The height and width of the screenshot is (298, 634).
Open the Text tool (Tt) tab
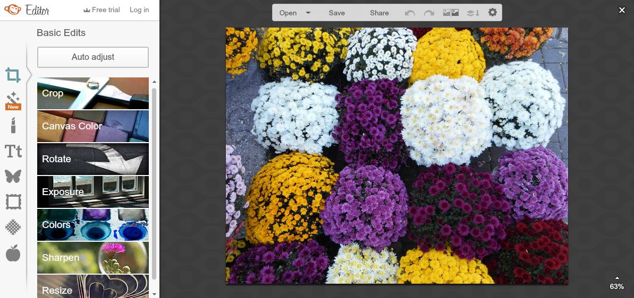click(13, 151)
